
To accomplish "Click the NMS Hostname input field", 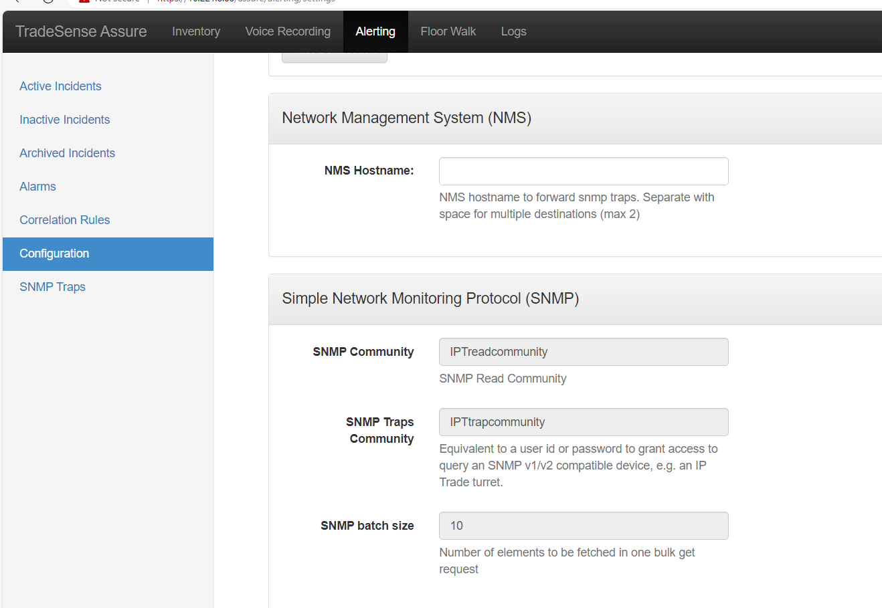I will coord(584,171).
